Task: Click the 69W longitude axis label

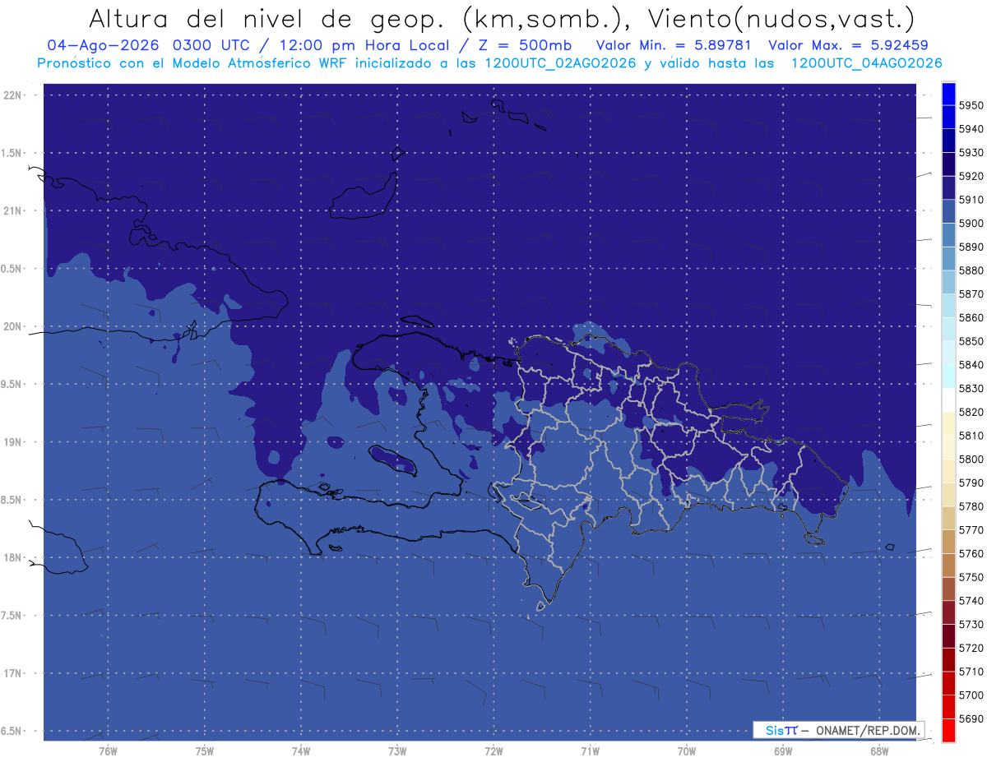Action: (x=783, y=751)
